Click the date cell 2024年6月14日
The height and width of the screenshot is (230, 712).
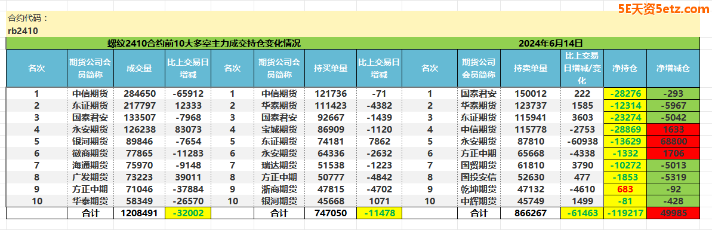(550, 44)
